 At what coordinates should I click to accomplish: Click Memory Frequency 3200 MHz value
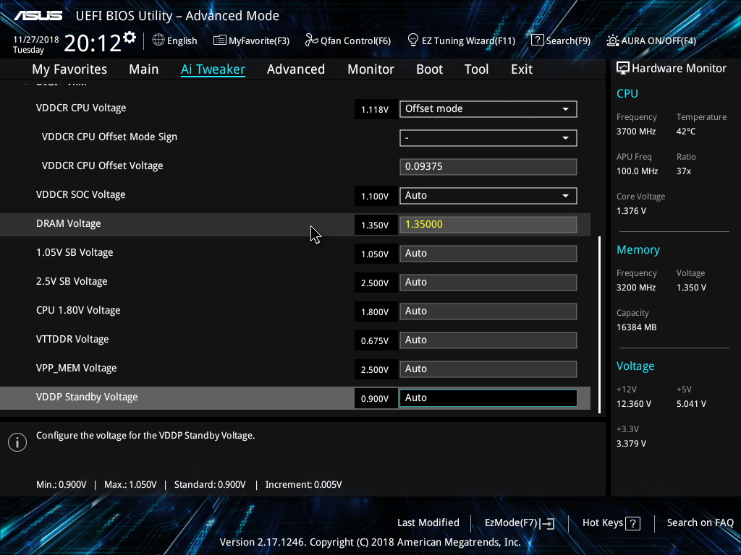tap(636, 288)
